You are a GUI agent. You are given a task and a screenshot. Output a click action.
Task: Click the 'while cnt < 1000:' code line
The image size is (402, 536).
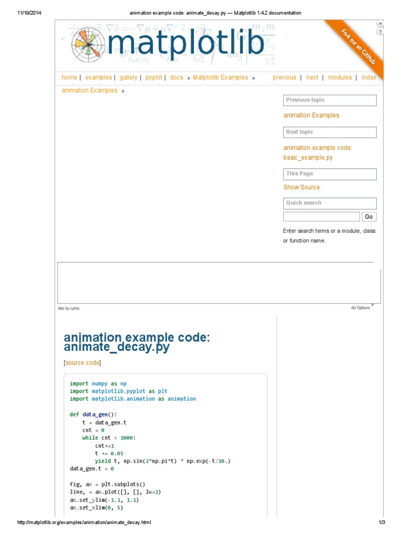coord(109,438)
